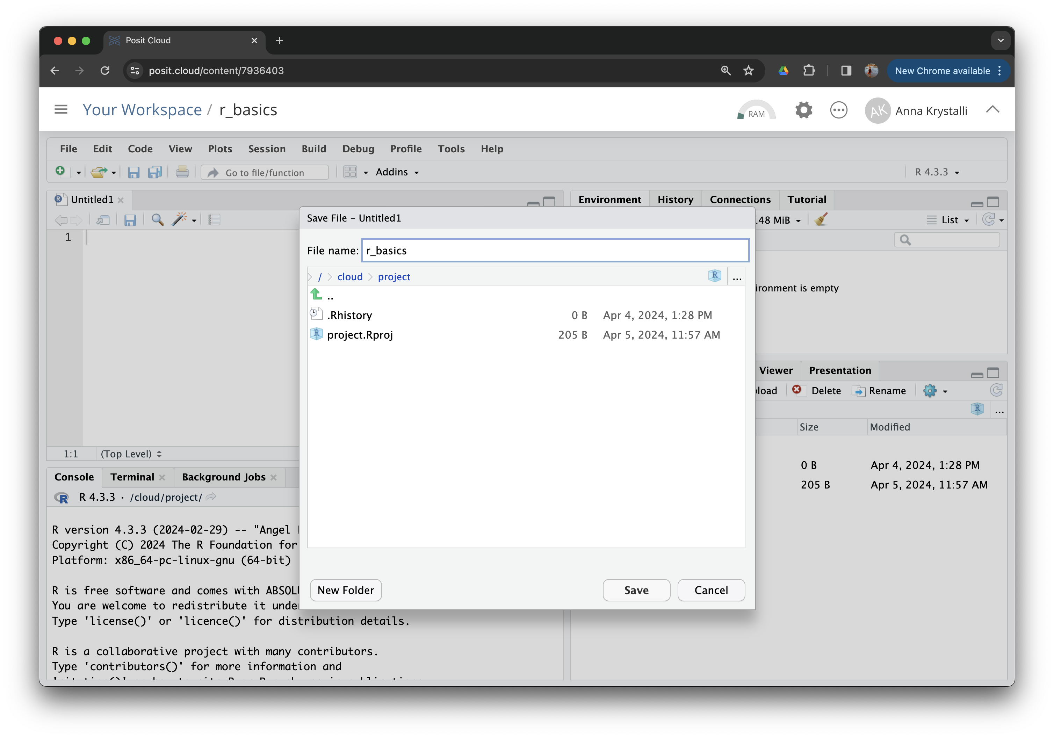Screen dimensions: 1054x738
Task: Click the view working directory arrow icon
Action: point(211,497)
